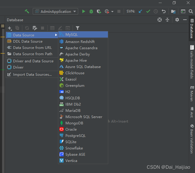Select Oracle data source
The height and width of the screenshot is (173, 195).
point(83,129)
